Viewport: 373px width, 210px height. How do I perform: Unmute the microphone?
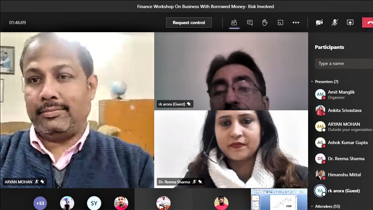click(x=334, y=23)
